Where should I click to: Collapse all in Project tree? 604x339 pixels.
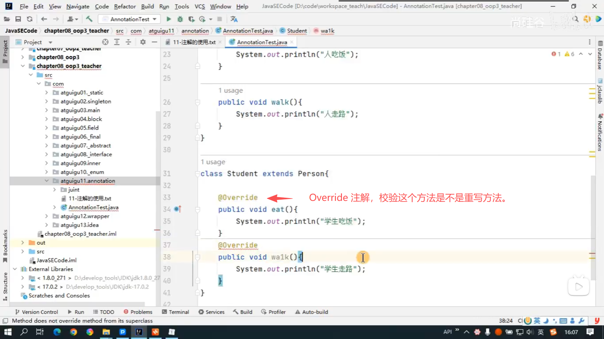pyautogui.click(x=128, y=42)
